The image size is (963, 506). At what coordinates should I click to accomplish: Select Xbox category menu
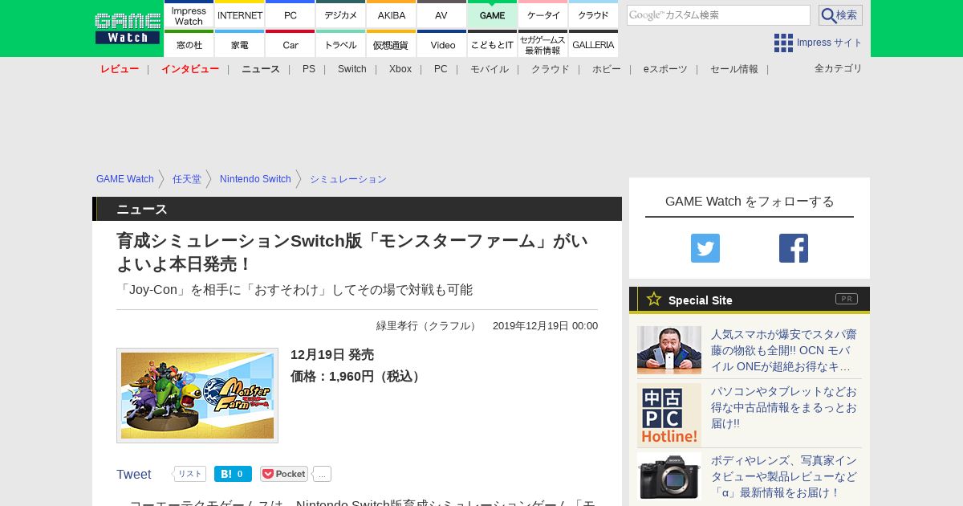click(400, 69)
